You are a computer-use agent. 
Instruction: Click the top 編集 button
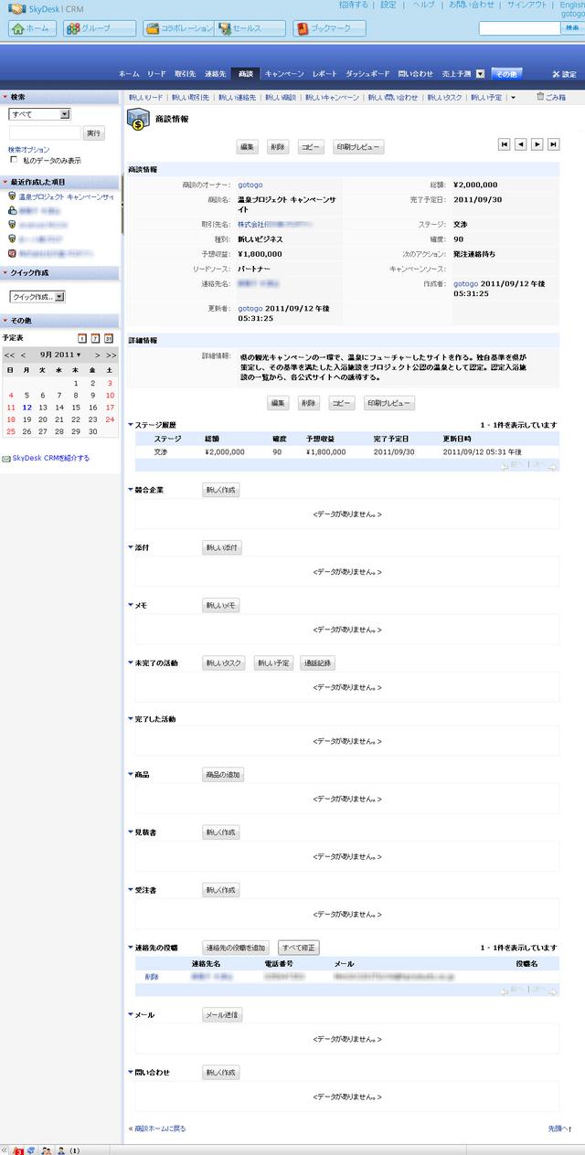click(x=248, y=147)
